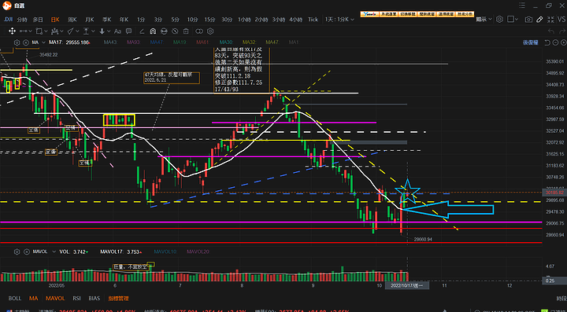This screenshot has width=567, height=312.
Task: Open MAVOL indicator settings gear
Action: click(17, 251)
